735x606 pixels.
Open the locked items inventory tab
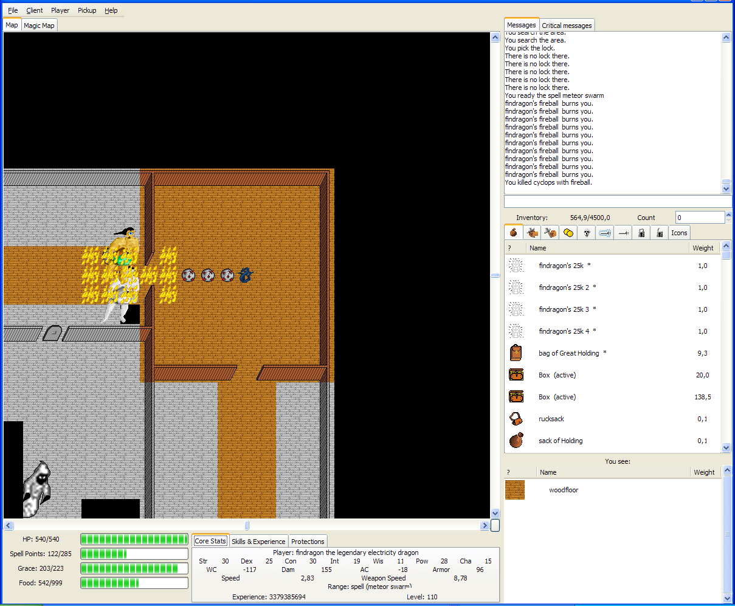(x=641, y=233)
